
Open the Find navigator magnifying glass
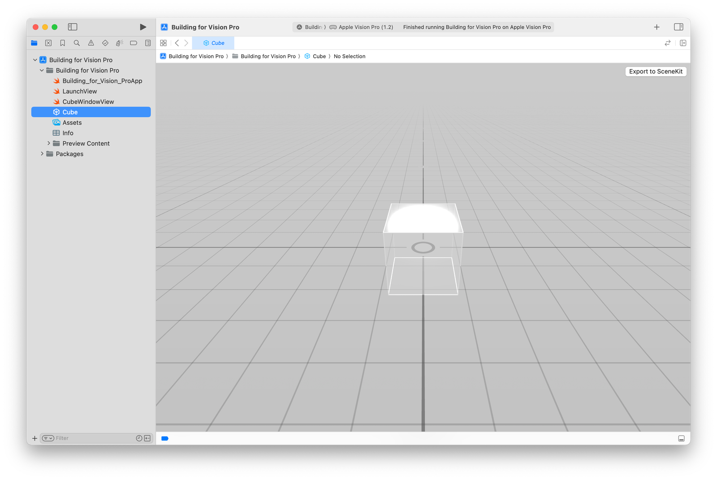[77, 43]
